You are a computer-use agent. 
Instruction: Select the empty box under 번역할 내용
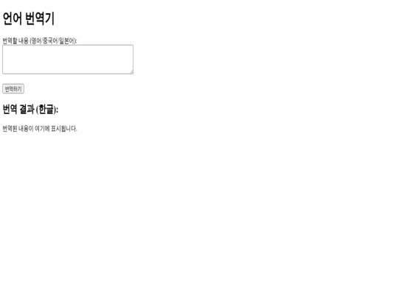tap(68, 60)
